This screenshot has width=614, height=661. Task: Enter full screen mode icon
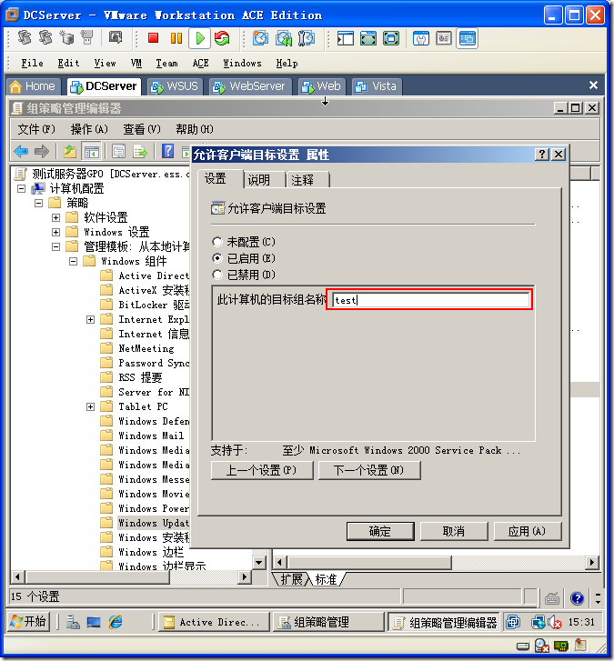391,38
